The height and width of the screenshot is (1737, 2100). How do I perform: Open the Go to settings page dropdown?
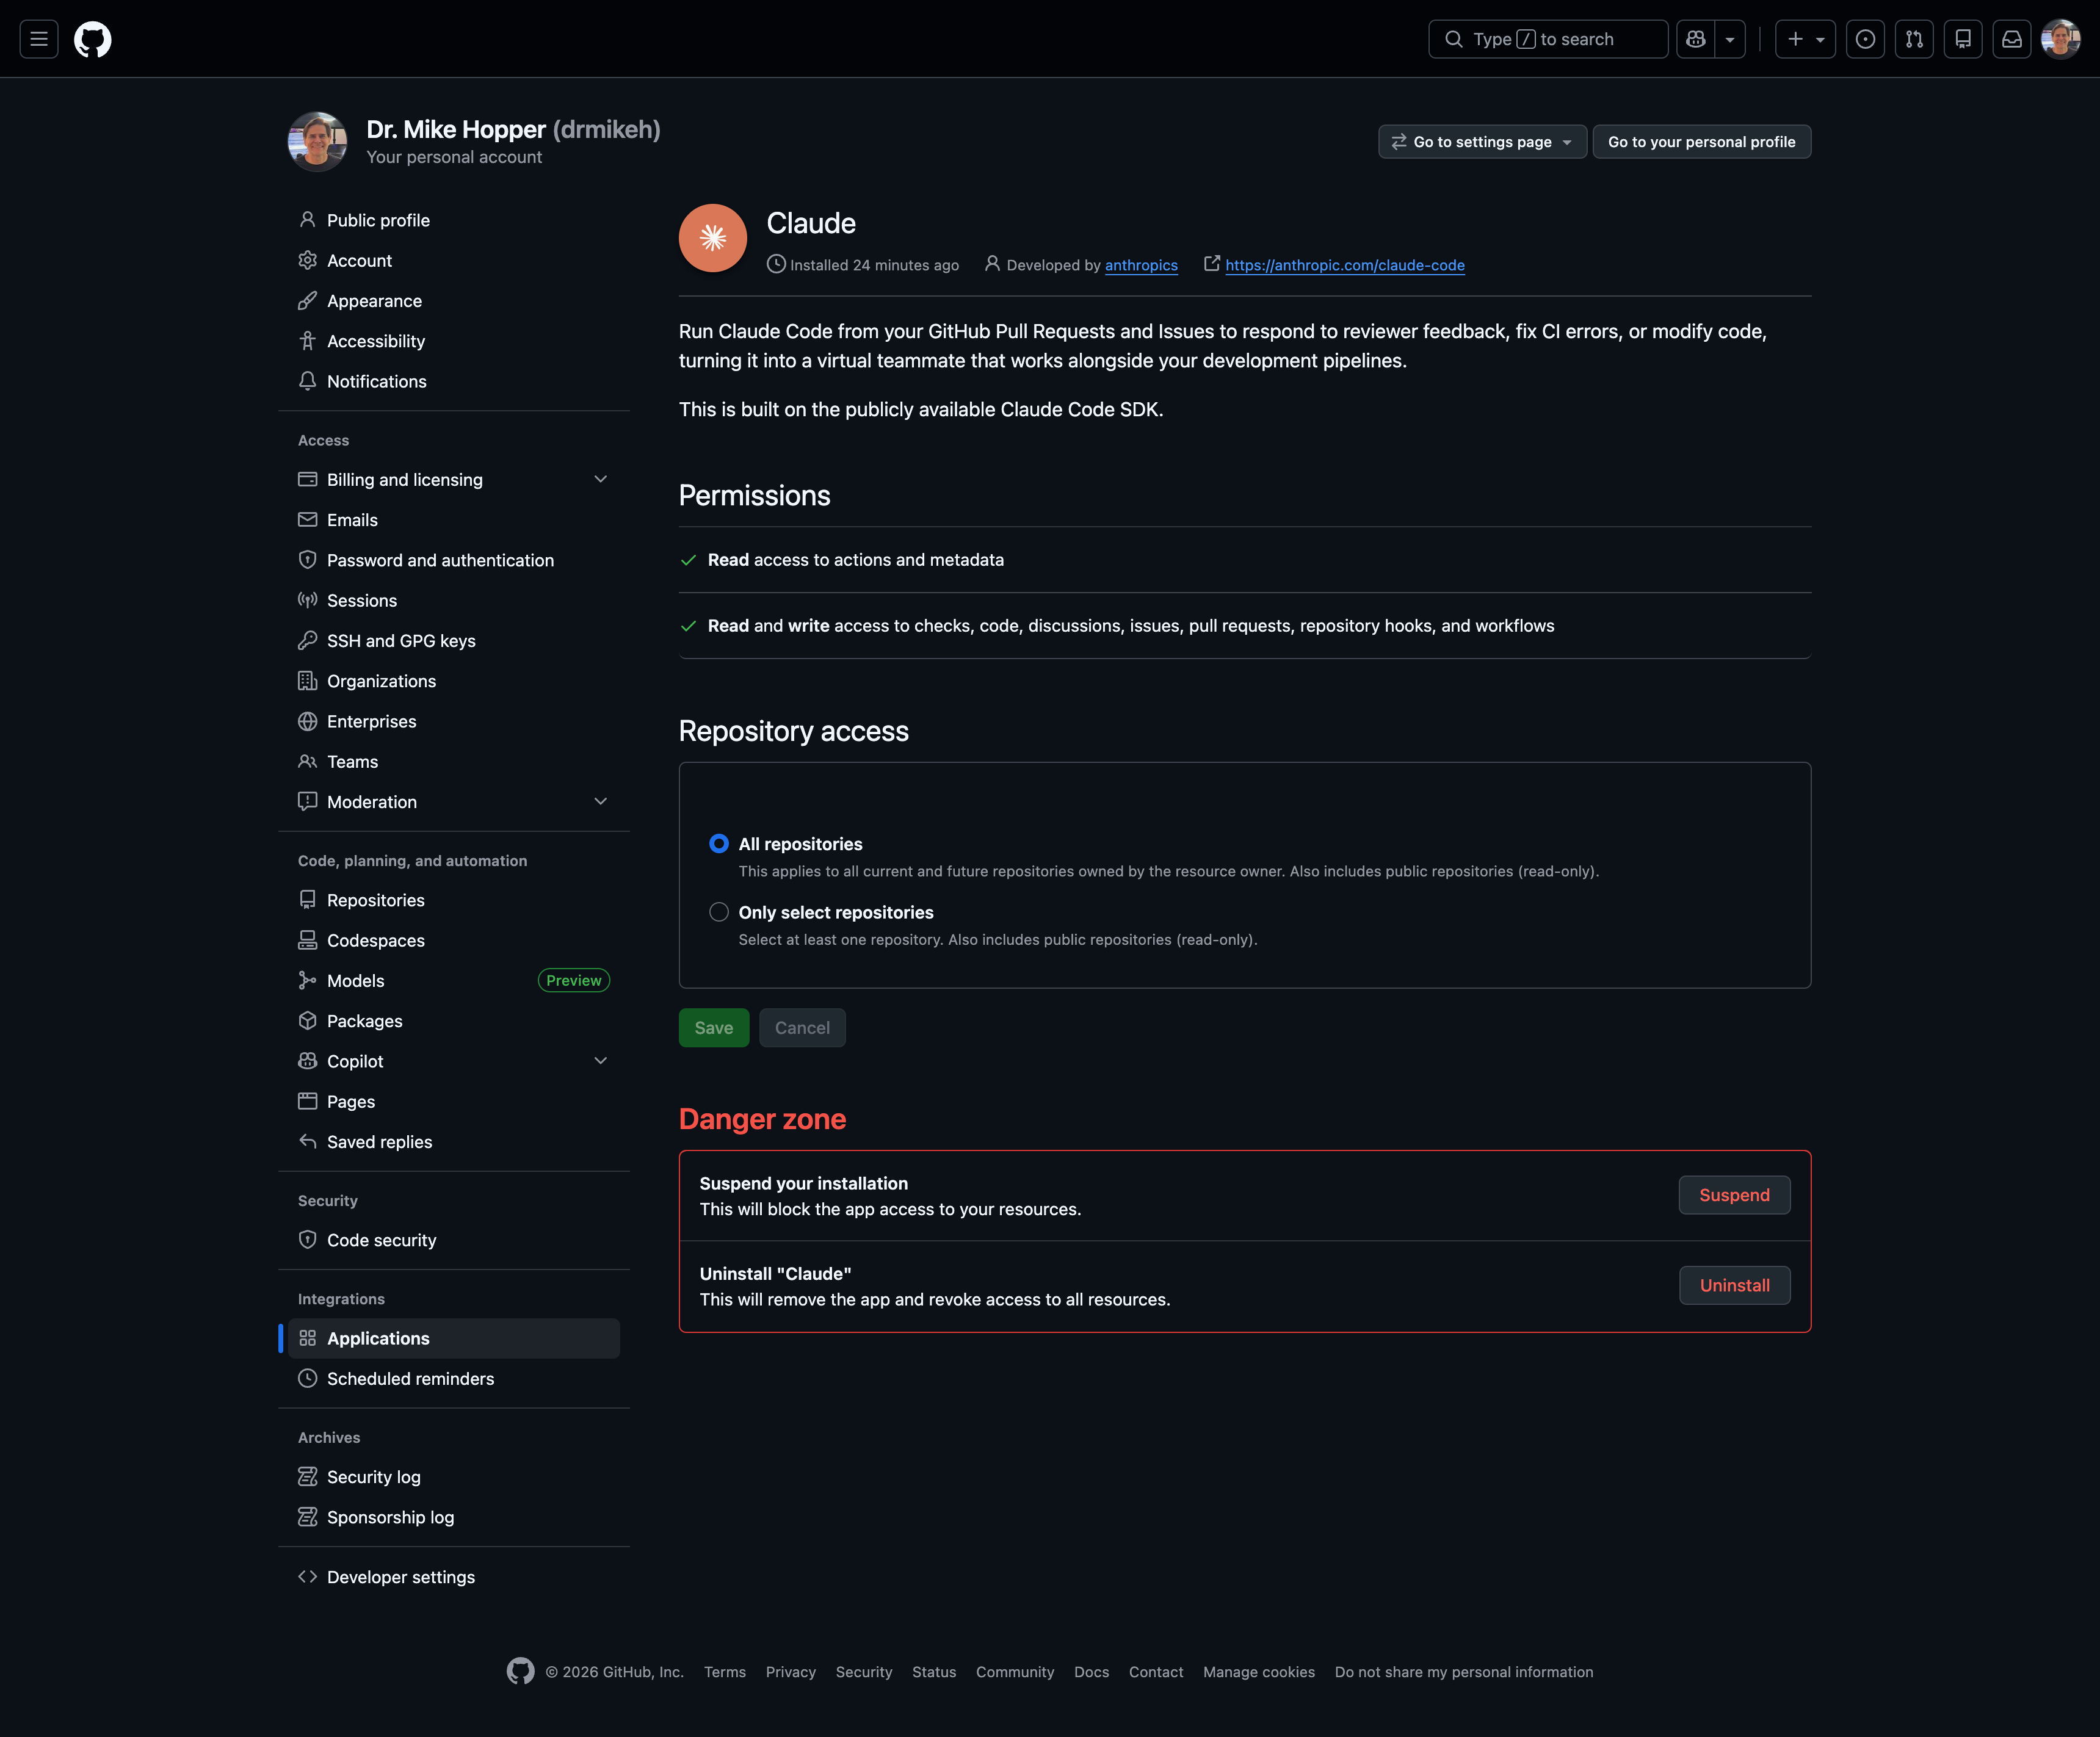pyautogui.click(x=1482, y=141)
